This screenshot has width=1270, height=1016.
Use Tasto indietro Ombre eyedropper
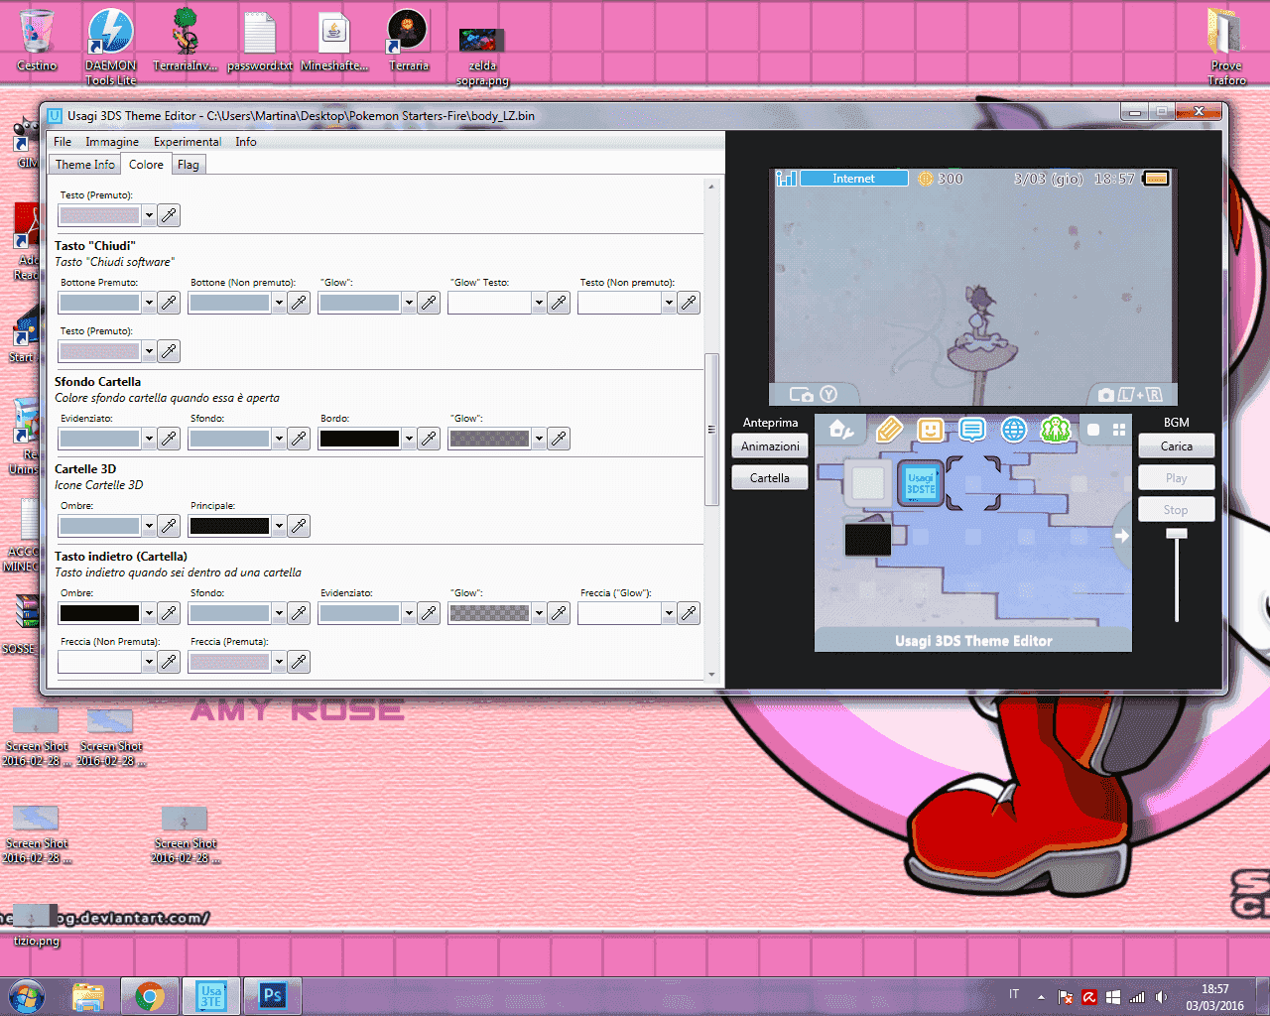point(170,613)
